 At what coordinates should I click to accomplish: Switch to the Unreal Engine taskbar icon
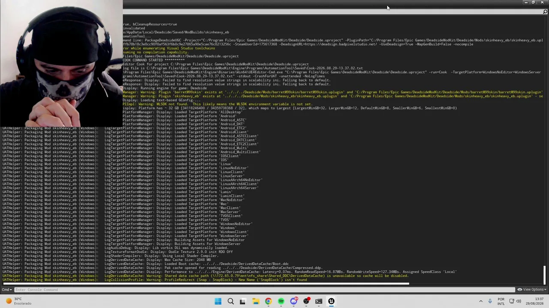pos(331,301)
